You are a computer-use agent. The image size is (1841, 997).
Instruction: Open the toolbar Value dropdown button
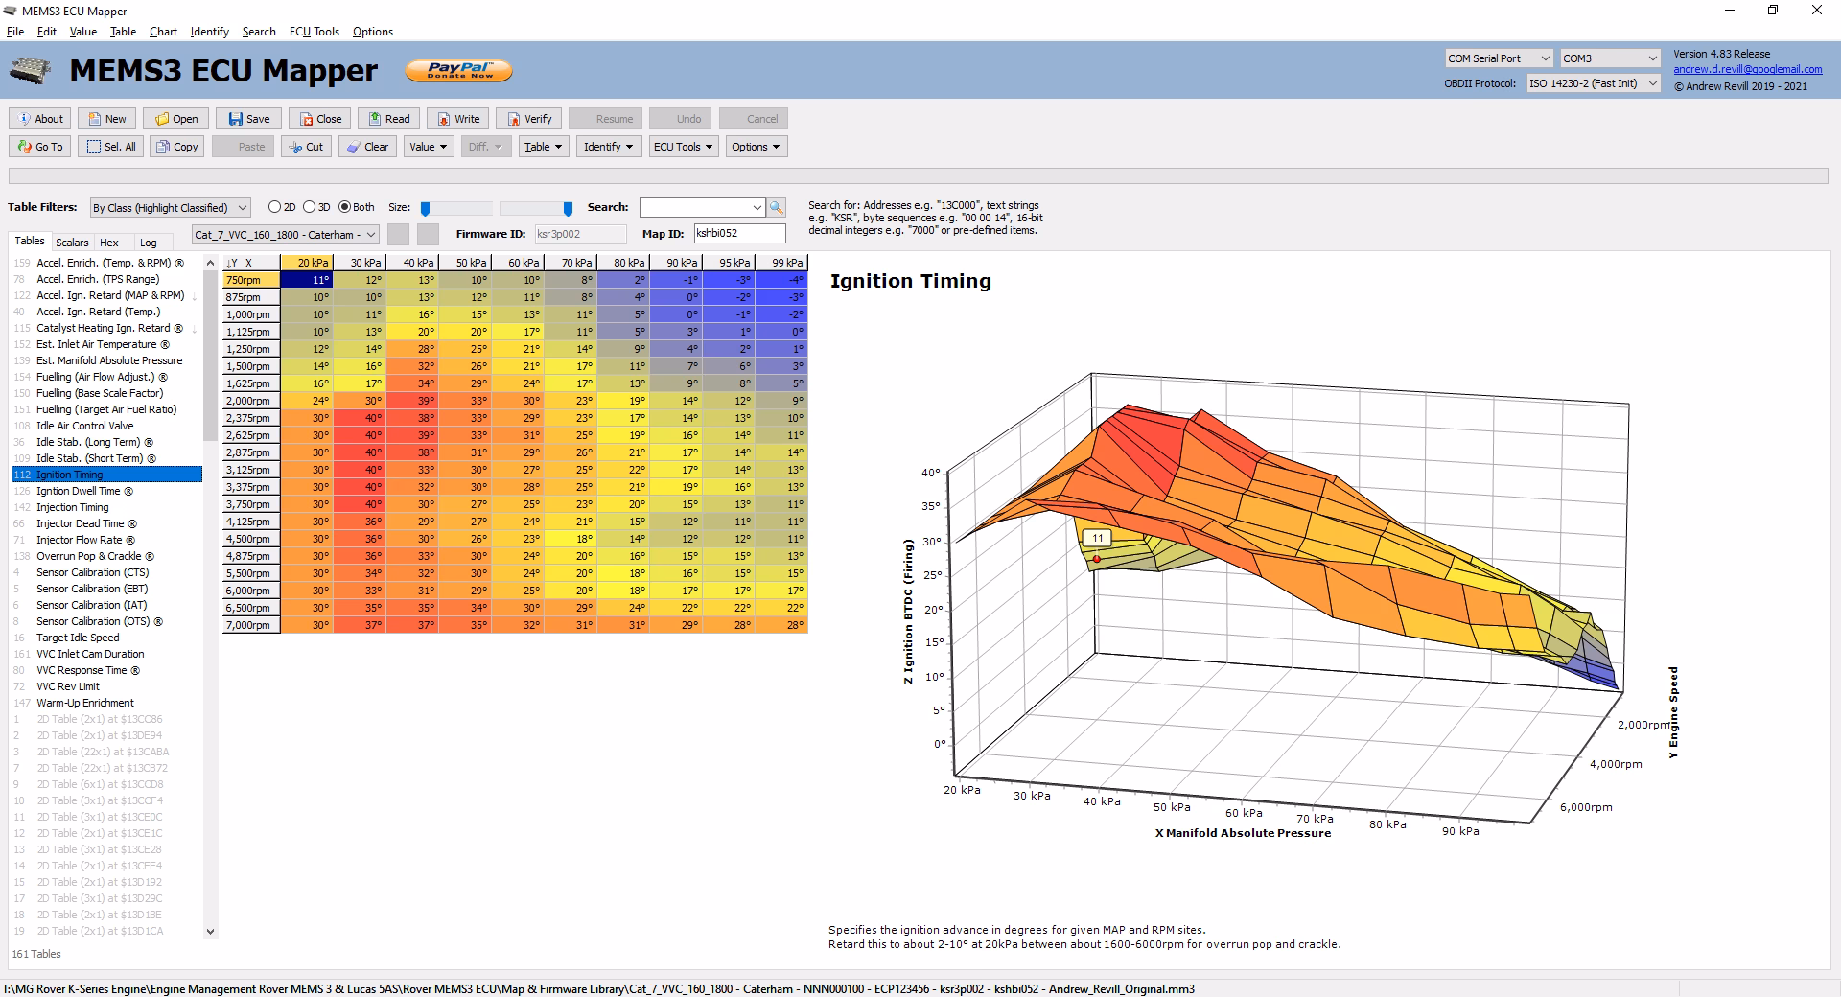point(429,147)
